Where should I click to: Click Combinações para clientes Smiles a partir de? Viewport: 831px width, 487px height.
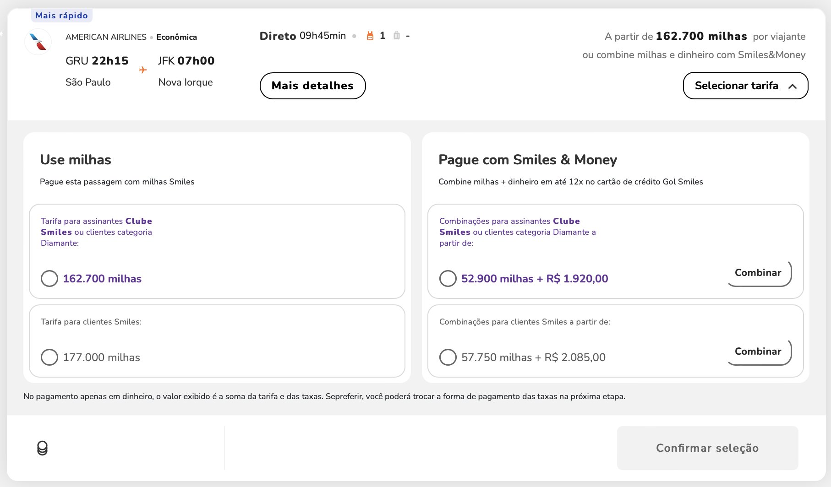(525, 322)
